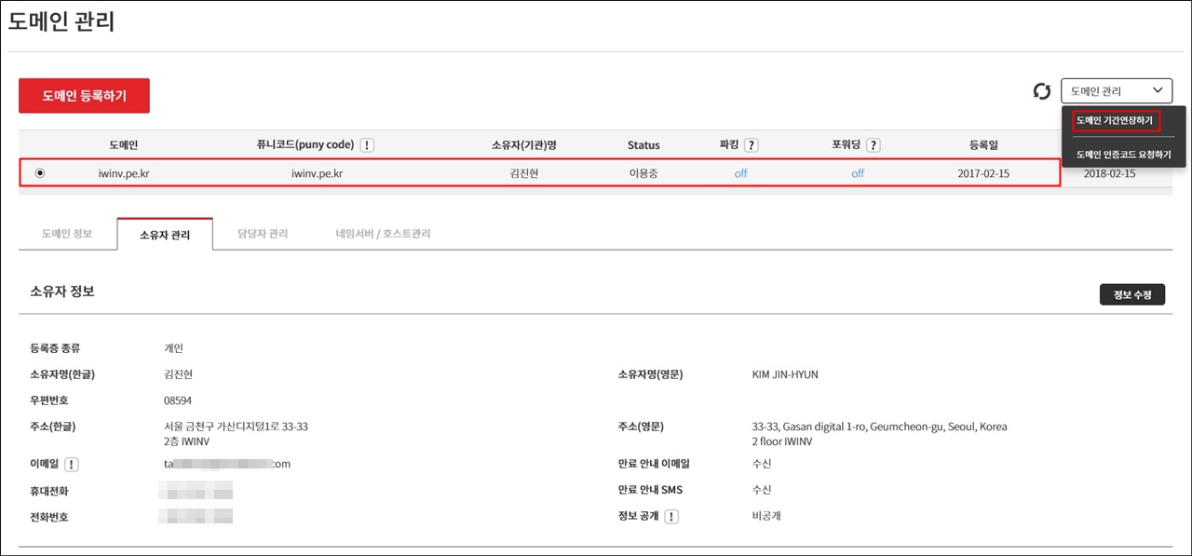Click the 만료 안내 이메일 수신 value
This screenshot has width=1192, height=556.
coord(762,464)
